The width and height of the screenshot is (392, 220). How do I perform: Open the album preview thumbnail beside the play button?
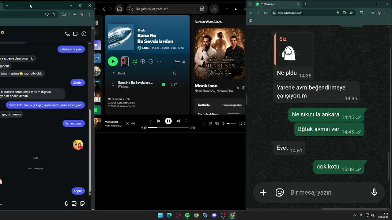pos(125,61)
